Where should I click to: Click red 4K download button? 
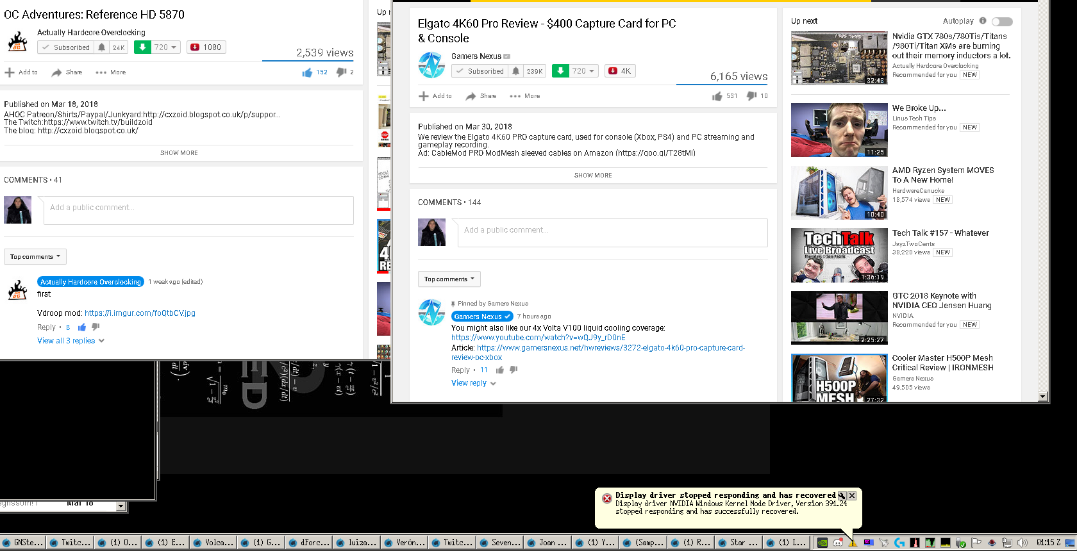click(620, 71)
